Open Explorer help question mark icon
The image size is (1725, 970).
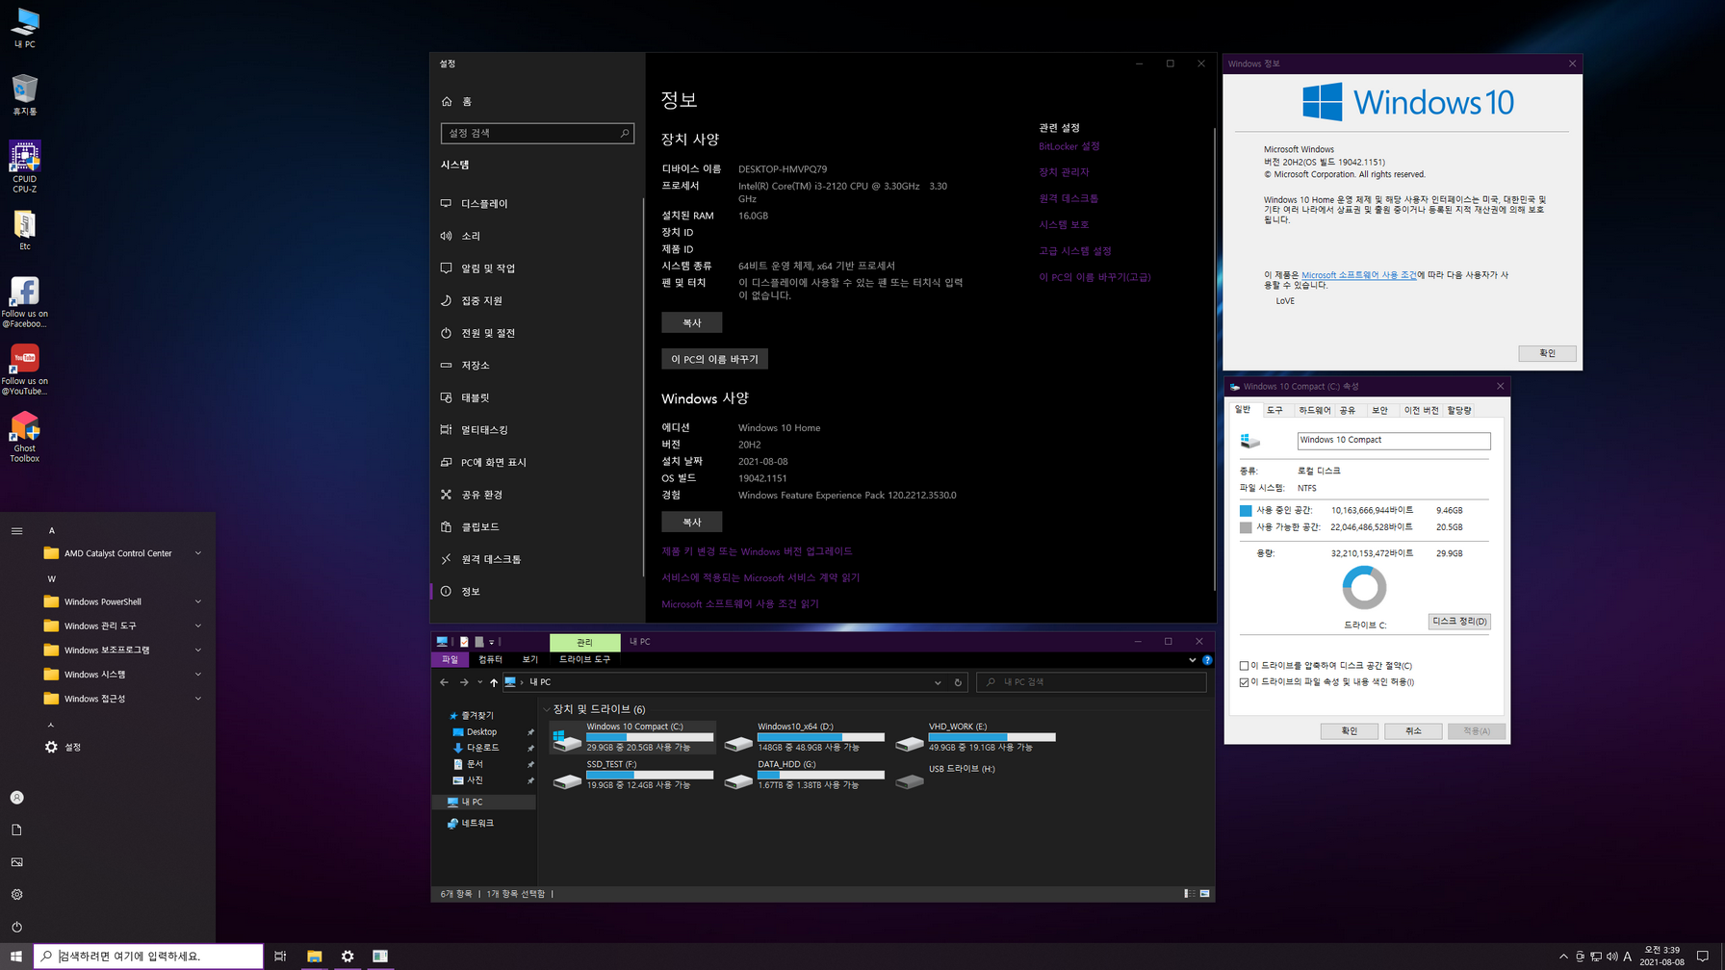tap(1207, 660)
